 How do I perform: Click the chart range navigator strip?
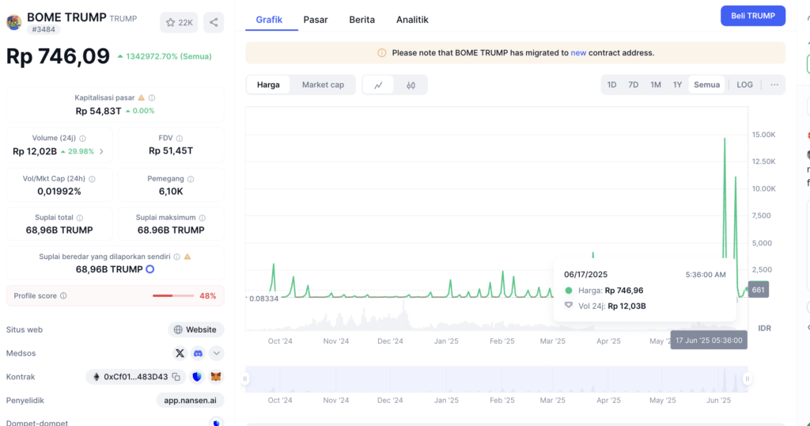(x=496, y=379)
